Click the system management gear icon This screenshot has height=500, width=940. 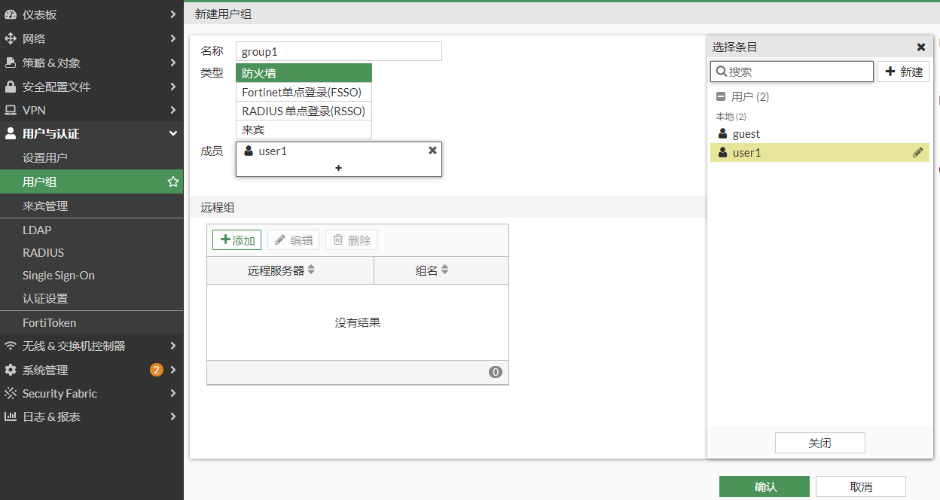pos(11,370)
